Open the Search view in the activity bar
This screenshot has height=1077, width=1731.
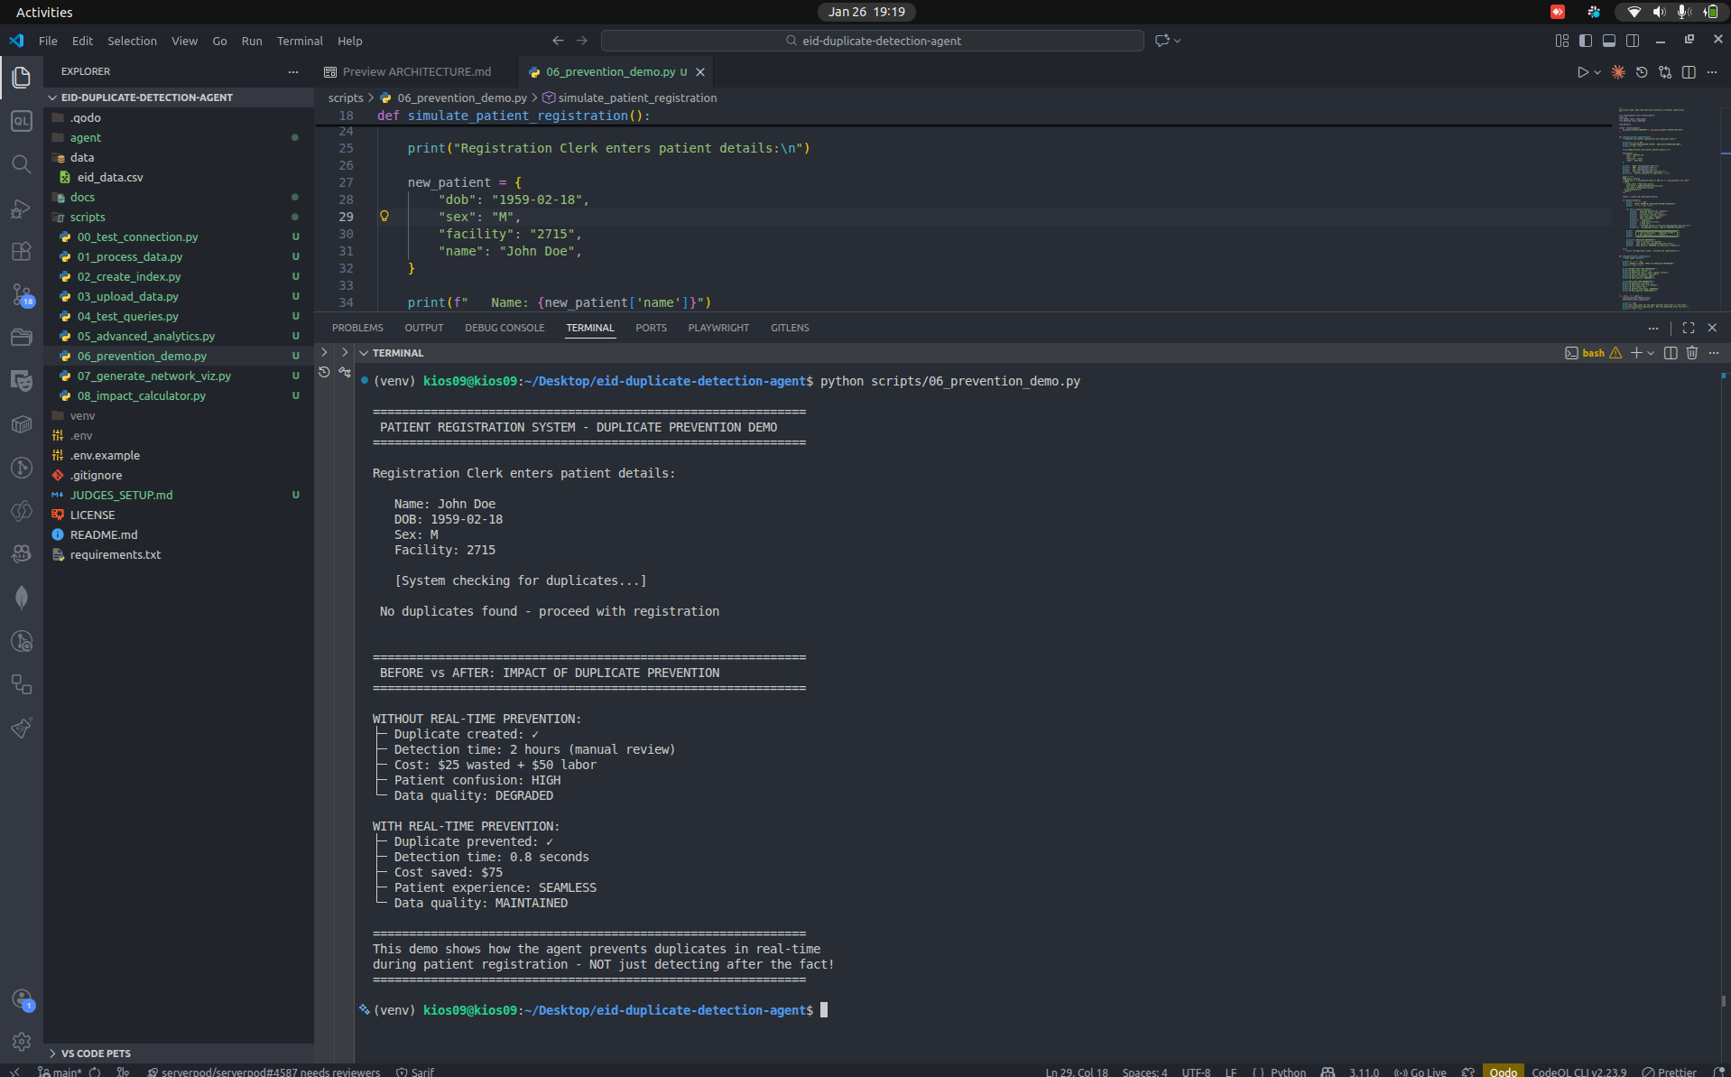tap(22, 164)
